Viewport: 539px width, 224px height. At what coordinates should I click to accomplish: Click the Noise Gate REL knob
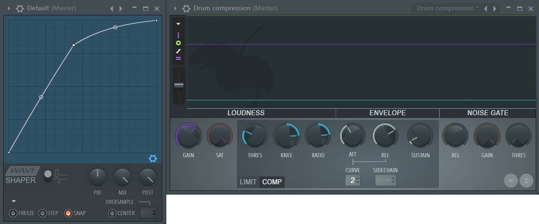tap(455, 136)
